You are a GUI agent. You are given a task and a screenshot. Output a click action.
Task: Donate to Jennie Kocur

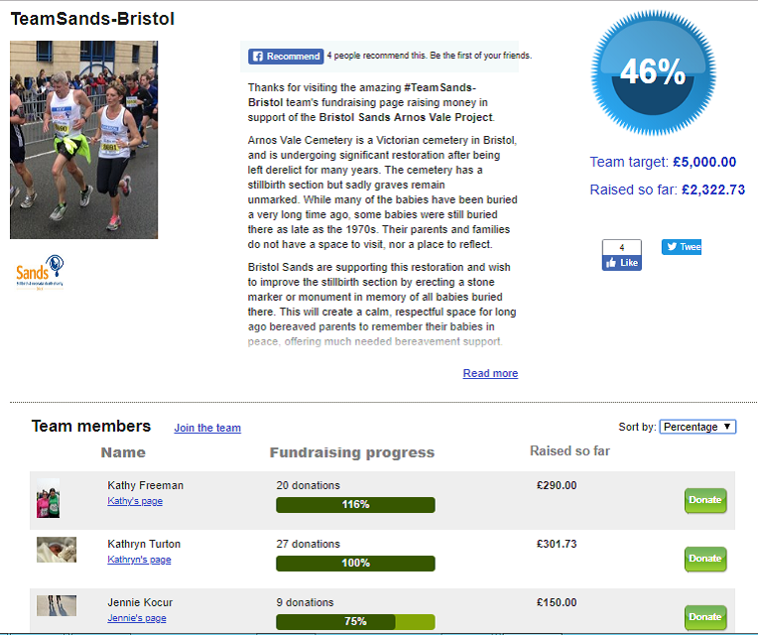point(704,617)
